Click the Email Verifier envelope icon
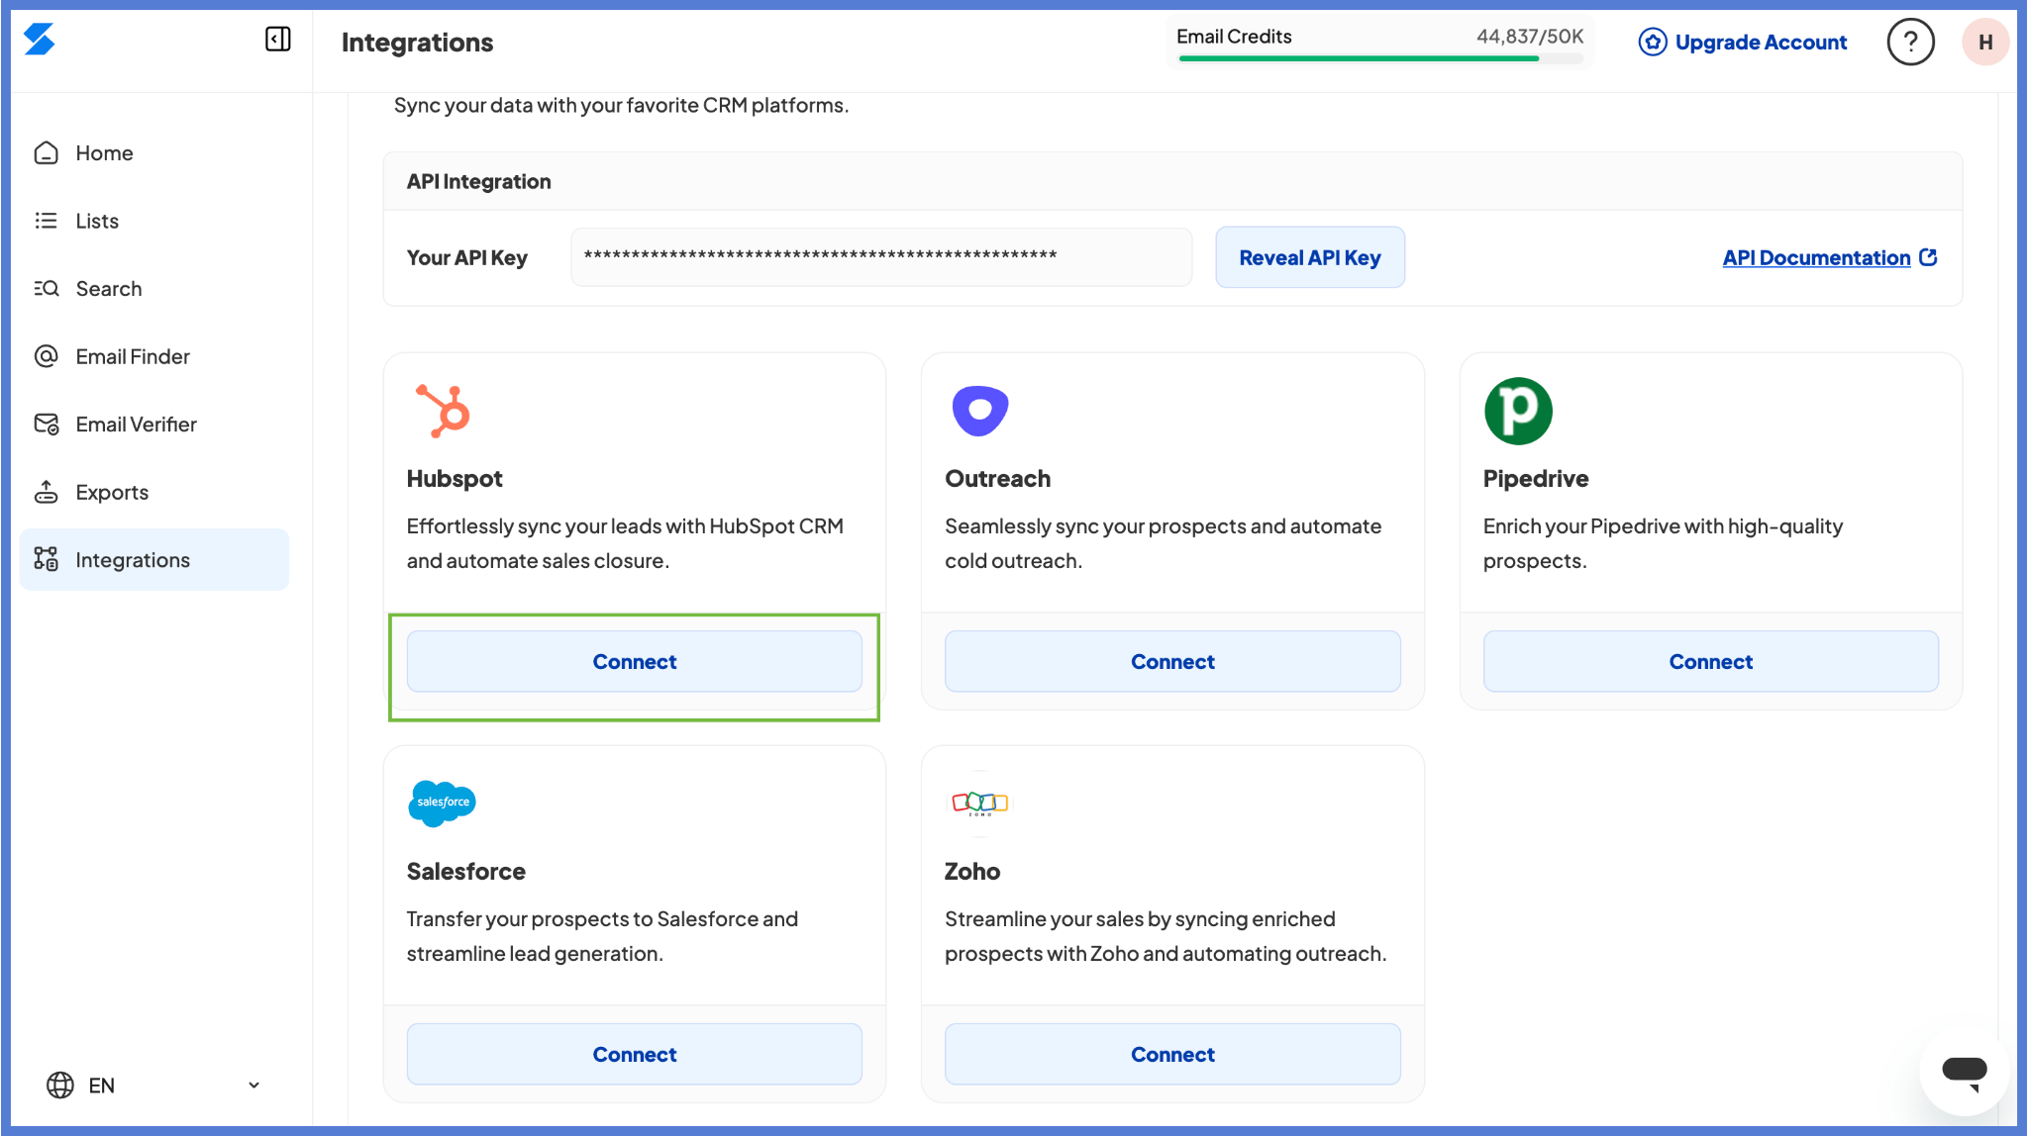Image resolution: width=2028 pixels, height=1136 pixels. pos(46,424)
